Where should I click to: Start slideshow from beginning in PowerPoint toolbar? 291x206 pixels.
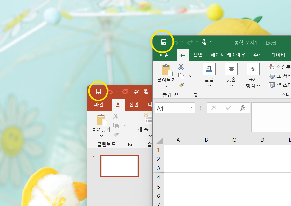pos(136,92)
